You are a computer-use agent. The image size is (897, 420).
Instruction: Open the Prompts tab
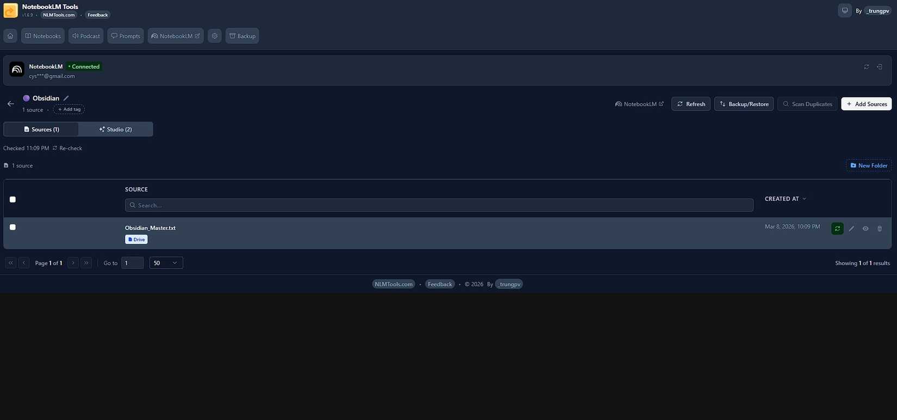click(x=126, y=36)
